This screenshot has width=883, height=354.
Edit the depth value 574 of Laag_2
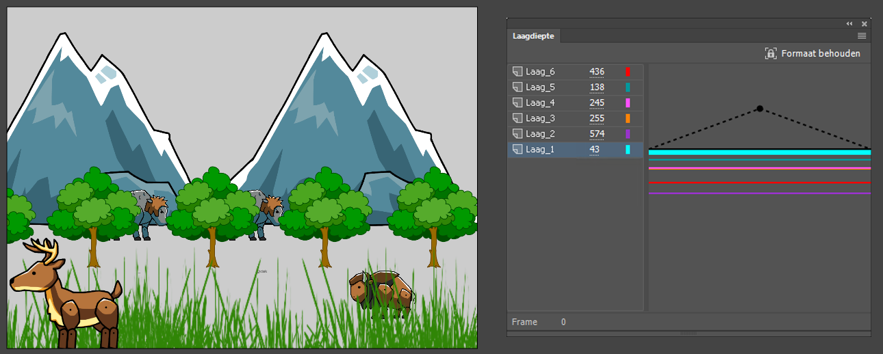pos(597,134)
